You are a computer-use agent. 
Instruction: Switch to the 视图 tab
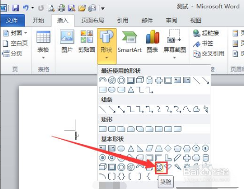[x=196, y=20]
